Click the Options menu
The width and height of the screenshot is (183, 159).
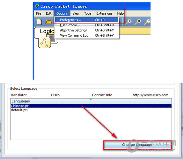pyautogui.click(x=62, y=13)
